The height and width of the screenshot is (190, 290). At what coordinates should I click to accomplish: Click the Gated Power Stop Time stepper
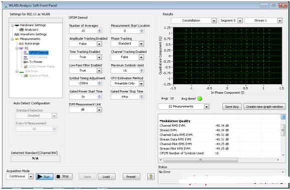pos(142,97)
